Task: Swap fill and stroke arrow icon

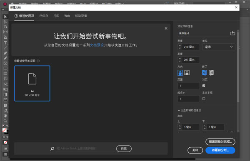Action: [7, 126]
